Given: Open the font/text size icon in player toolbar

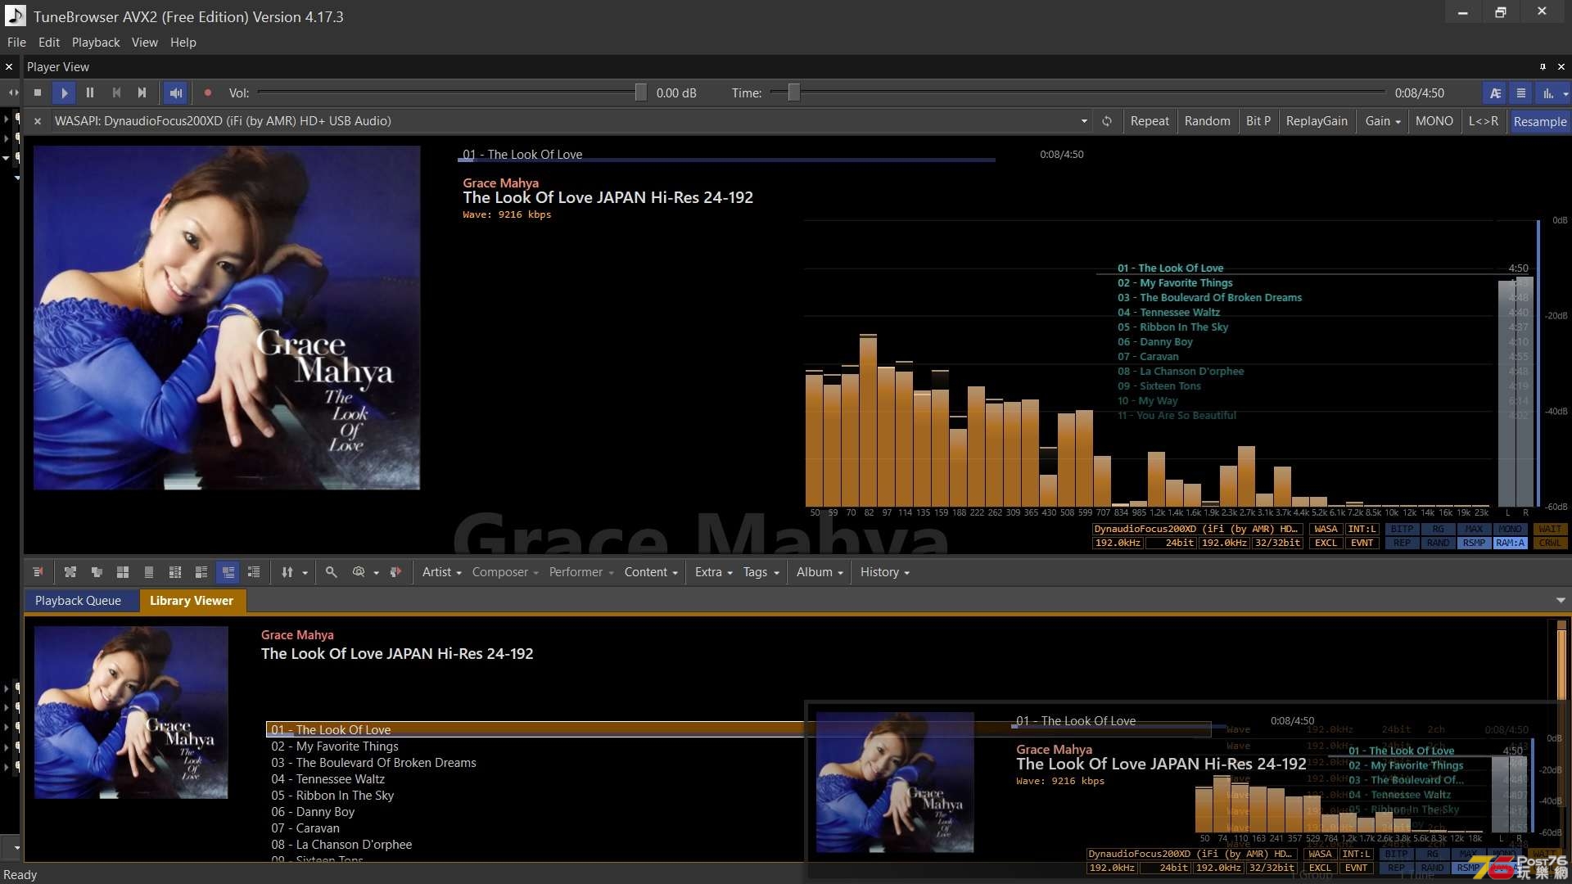Looking at the screenshot, I should 1495,93.
